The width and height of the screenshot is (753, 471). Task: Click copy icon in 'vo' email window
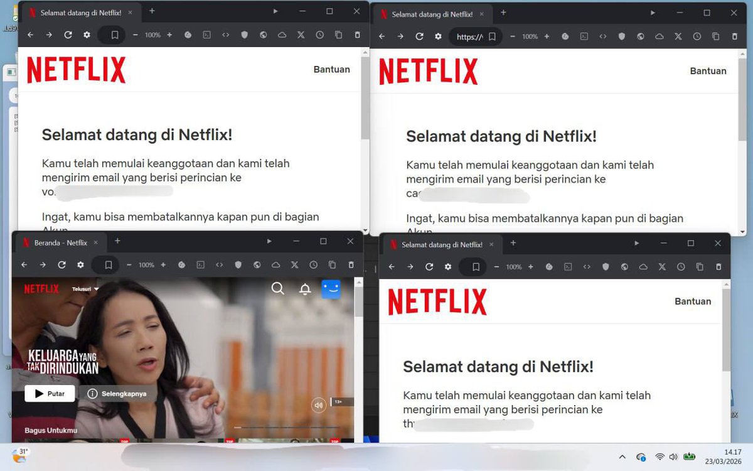coord(339,35)
